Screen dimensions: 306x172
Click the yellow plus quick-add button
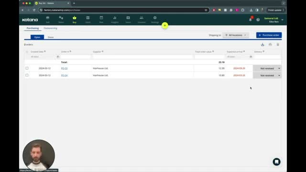click(x=165, y=25)
